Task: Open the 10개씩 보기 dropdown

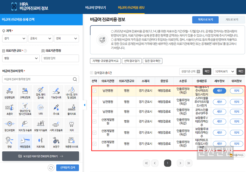Action: coord(224,71)
